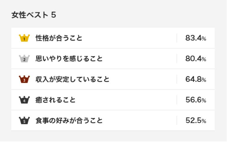227x142 pixels.
Task: Click the divider line beside 80.4%
Action: pos(177,59)
